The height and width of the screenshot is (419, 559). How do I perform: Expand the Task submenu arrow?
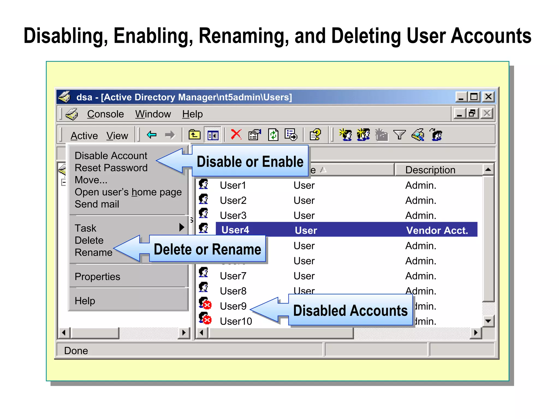(x=182, y=227)
